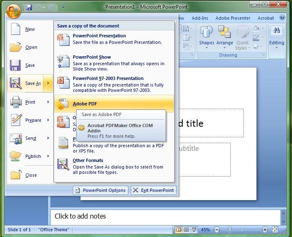
Task: Click the Save As floppy-with-pencil icon
Action: (16, 83)
